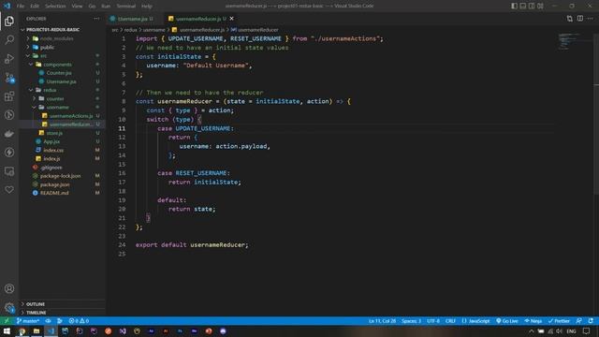Click the compare changes icon in editor toolbar

click(570, 19)
